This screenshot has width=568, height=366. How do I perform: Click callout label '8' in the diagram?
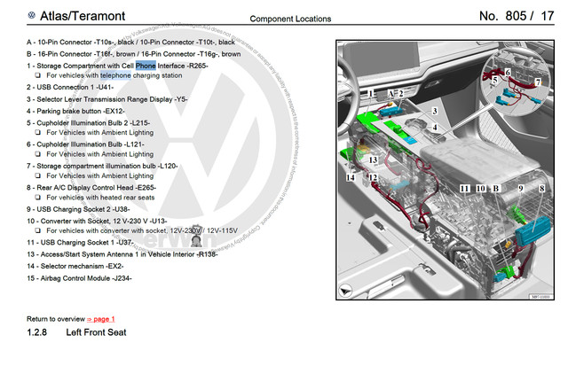(x=542, y=189)
